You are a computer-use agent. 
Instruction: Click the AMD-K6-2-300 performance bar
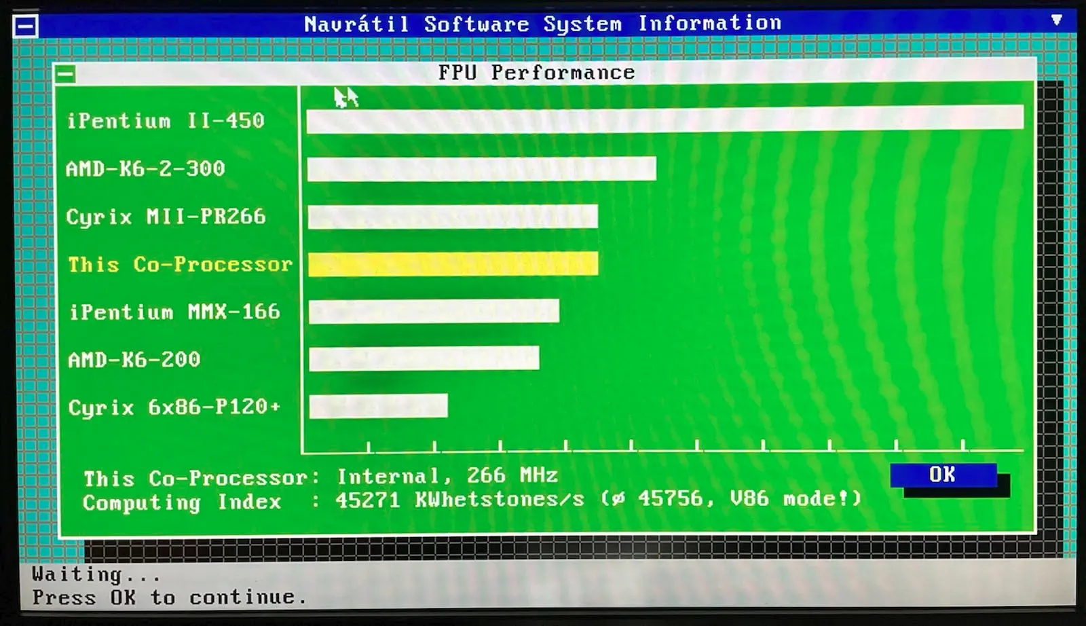pos(482,168)
